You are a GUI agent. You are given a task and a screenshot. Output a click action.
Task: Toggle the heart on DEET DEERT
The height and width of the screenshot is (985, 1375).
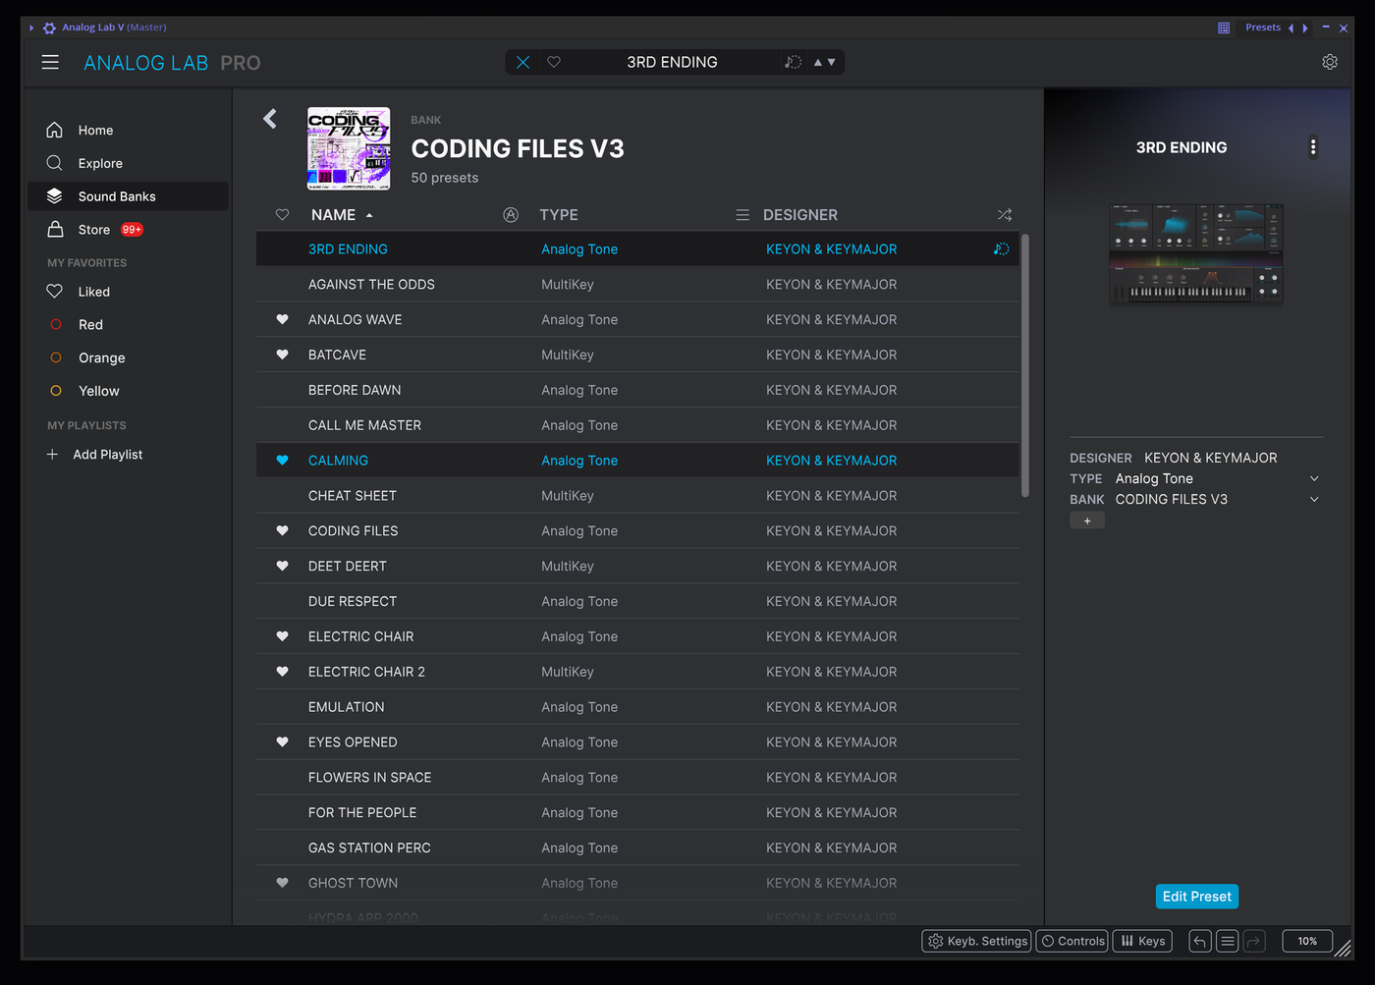click(282, 566)
